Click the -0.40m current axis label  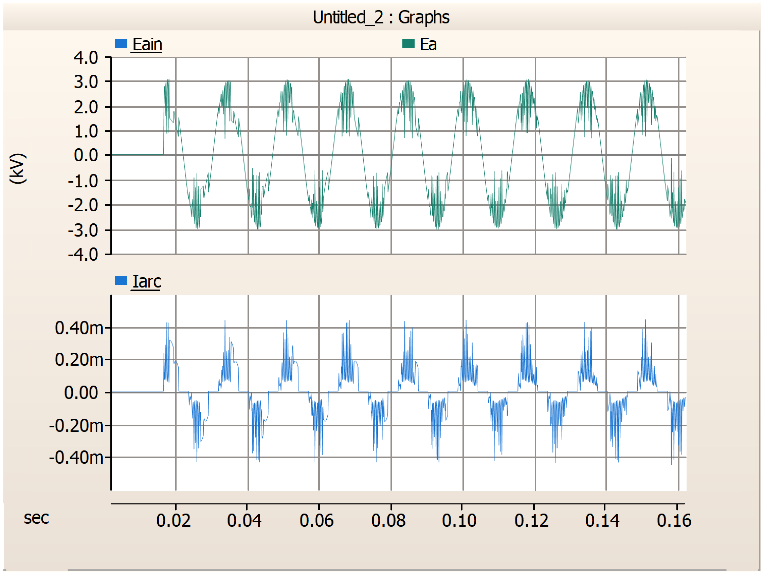pyautogui.click(x=76, y=458)
